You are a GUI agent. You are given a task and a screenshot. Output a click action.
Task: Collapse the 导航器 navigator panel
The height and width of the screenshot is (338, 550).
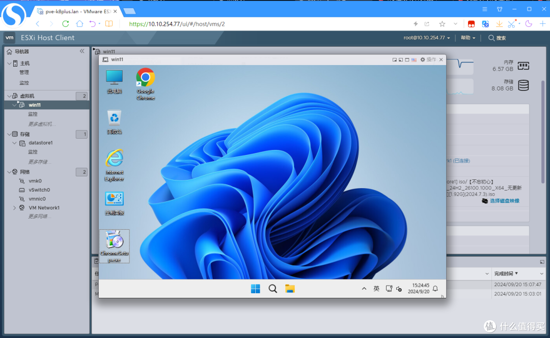(x=82, y=51)
